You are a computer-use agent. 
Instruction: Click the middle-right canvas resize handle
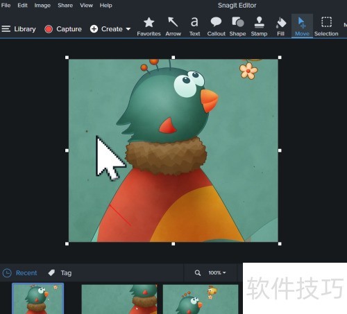pyautogui.click(x=280, y=150)
